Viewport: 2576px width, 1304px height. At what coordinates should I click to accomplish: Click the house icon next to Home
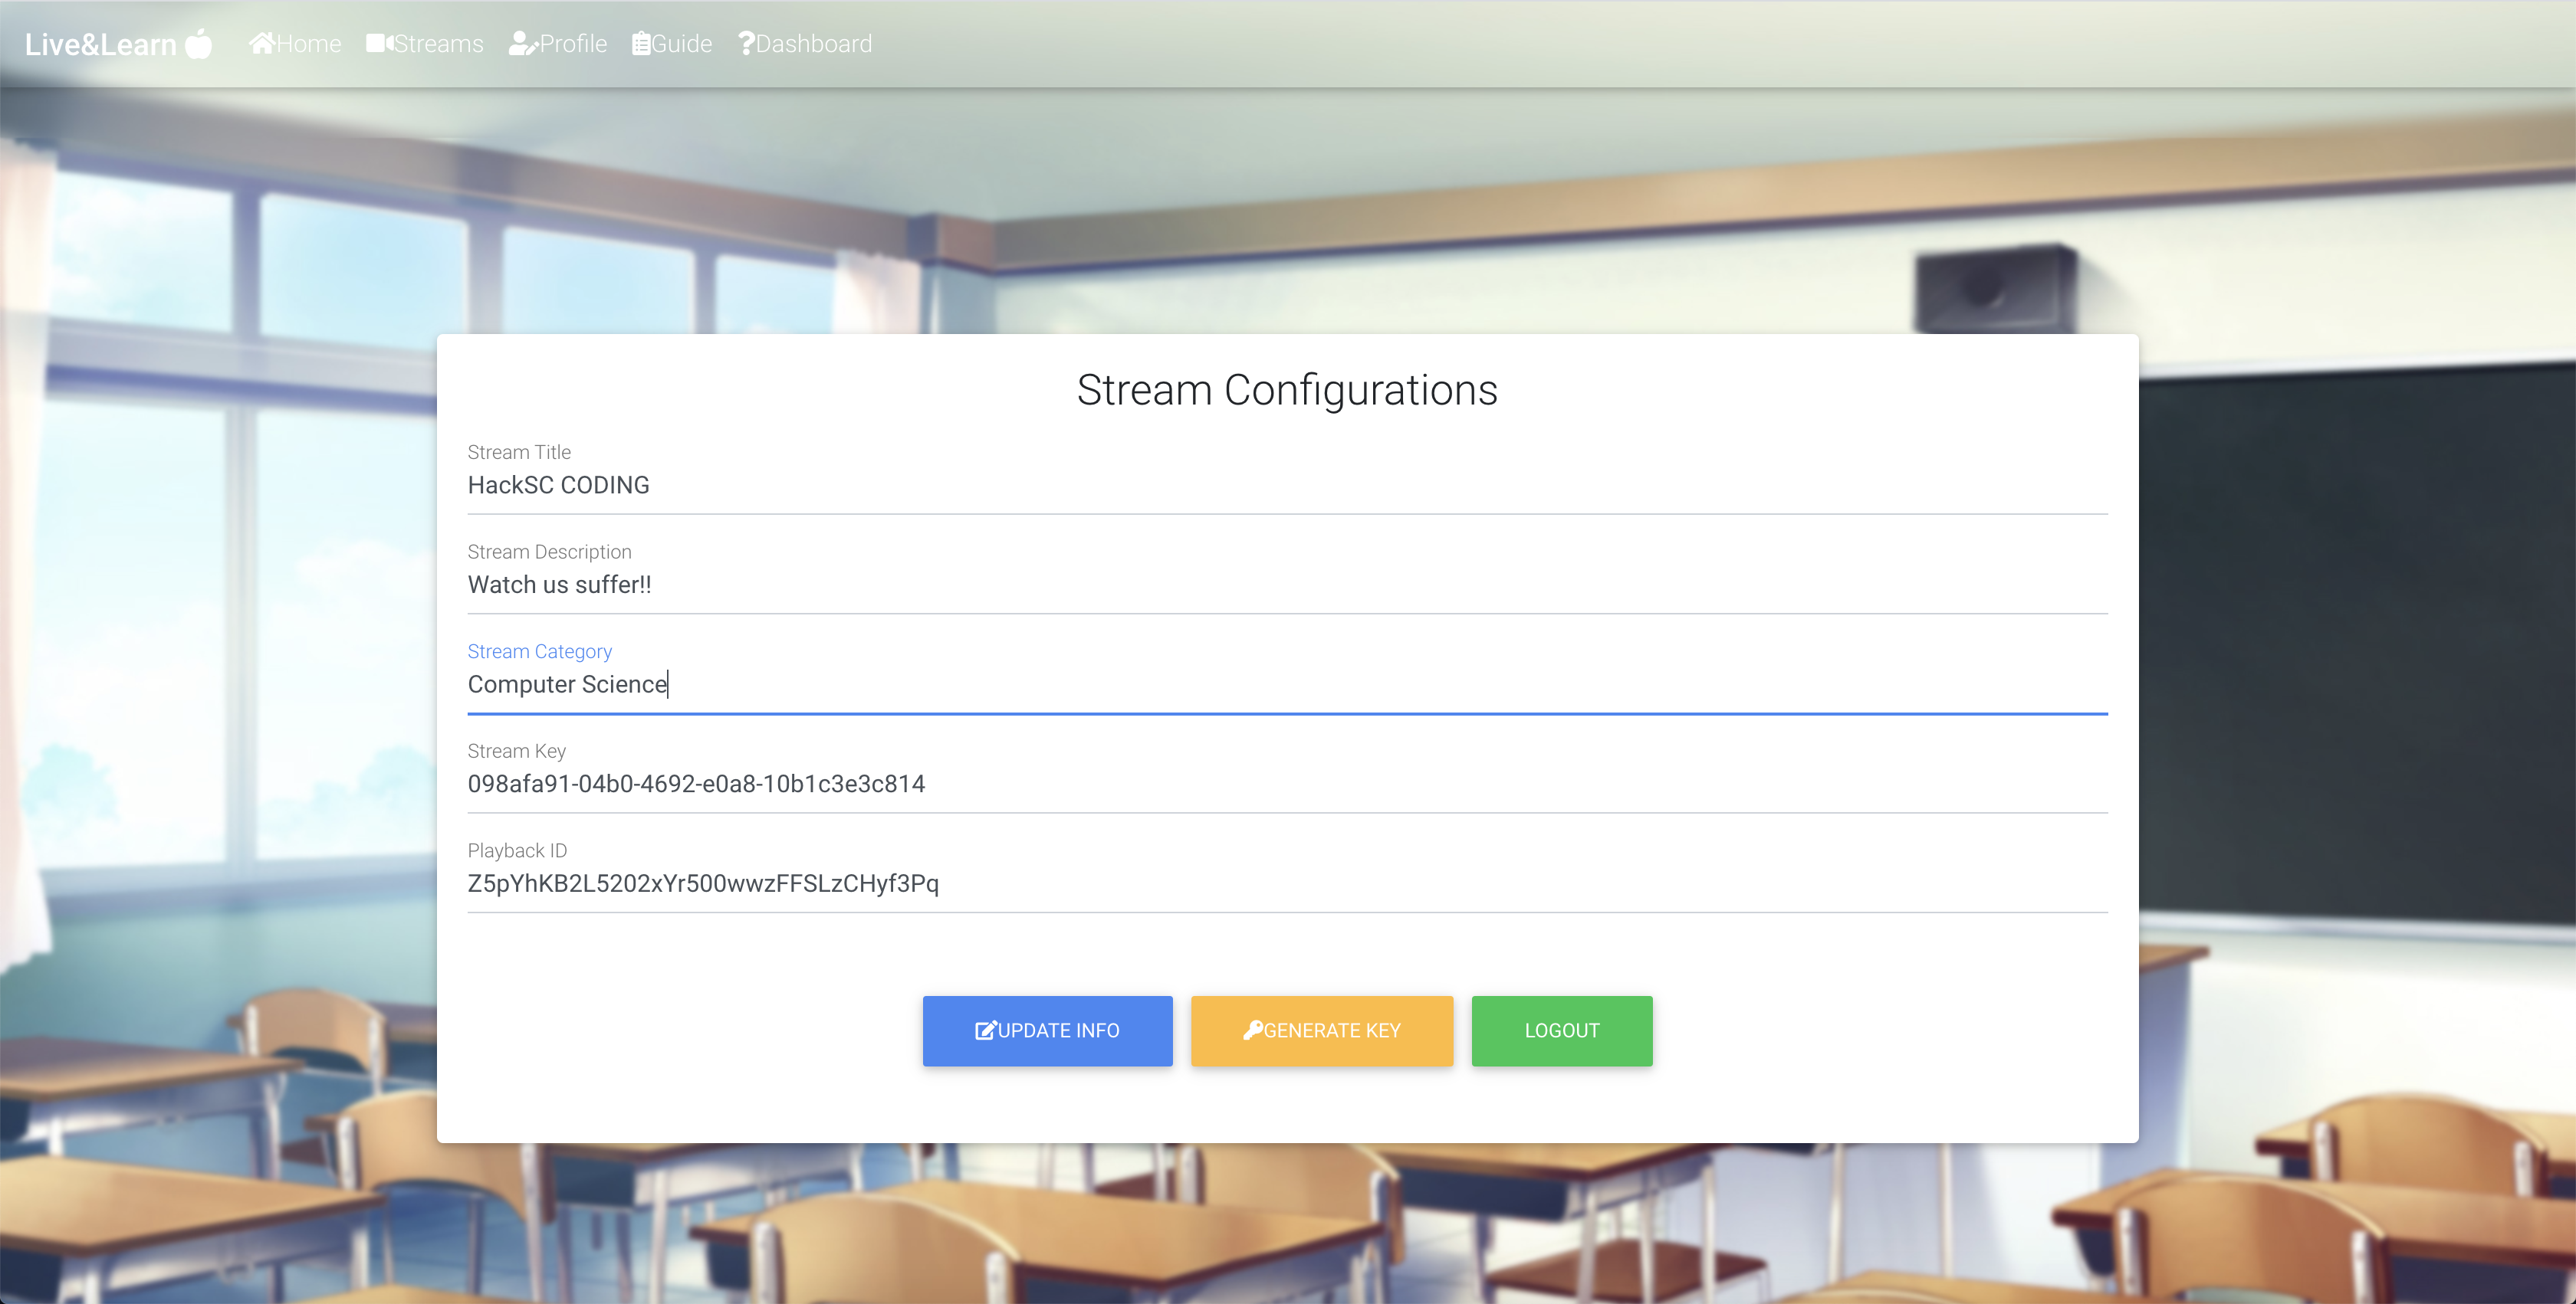click(261, 43)
